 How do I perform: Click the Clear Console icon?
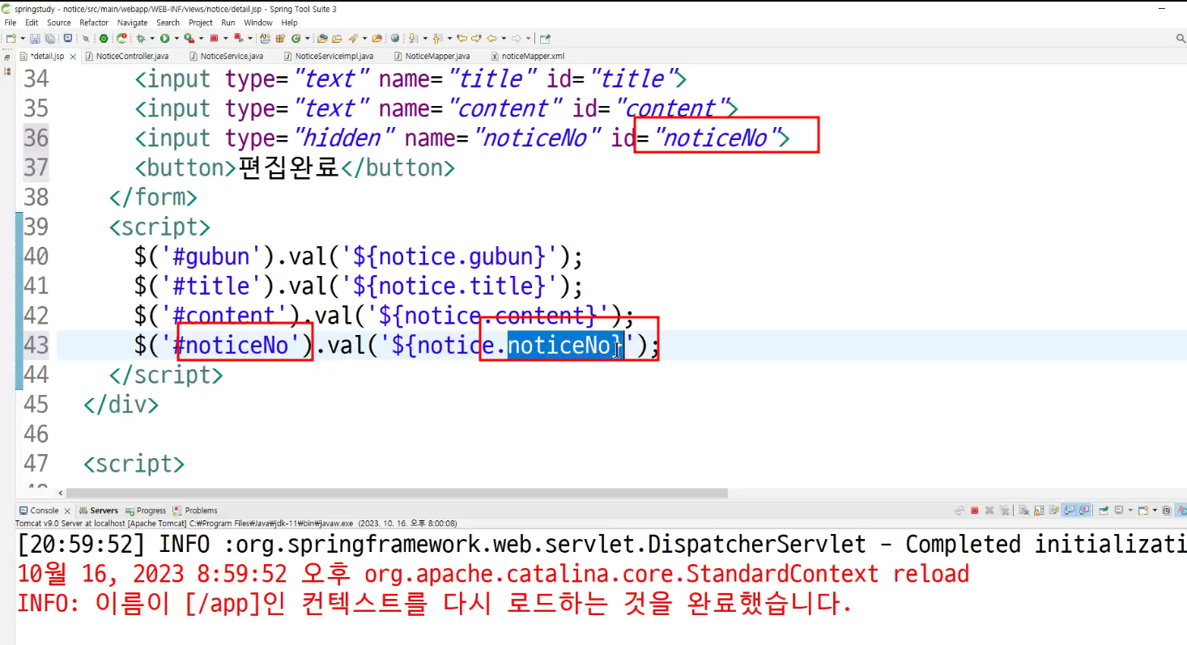click(1023, 511)
